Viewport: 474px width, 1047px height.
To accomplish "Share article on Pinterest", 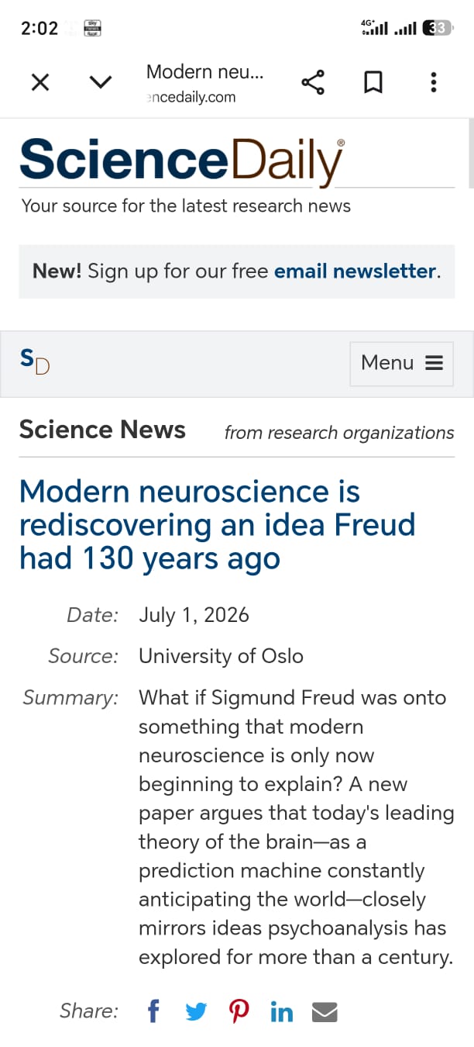I will (239, 1012).
